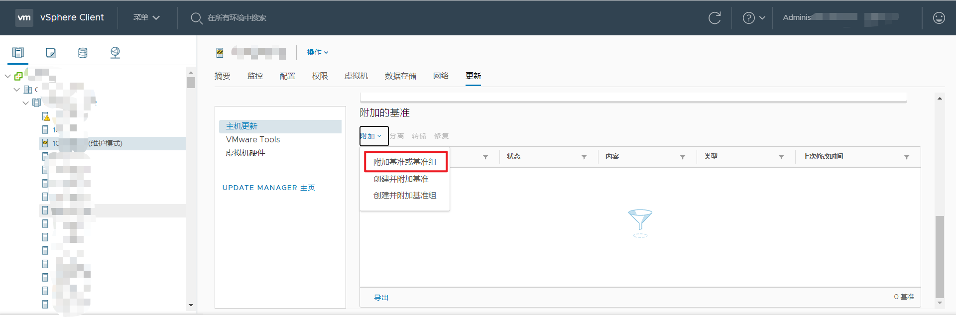956x320 pixels.
Task: Click the smiley feedback icon
Action: tap(939, 18)
